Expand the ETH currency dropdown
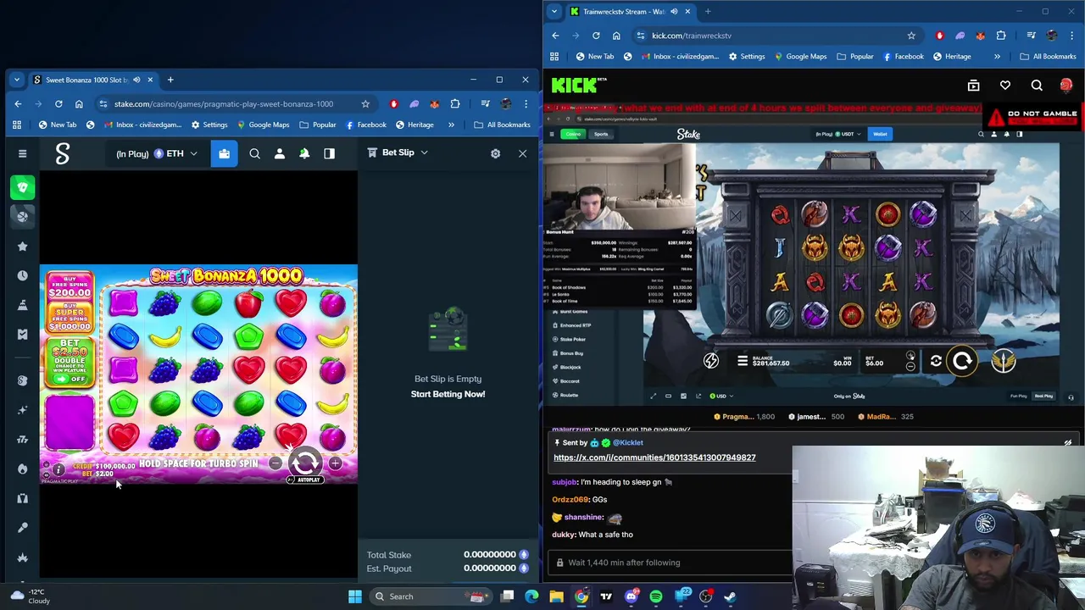Screen dimensions: 1085x610 (x=176, y=153)
